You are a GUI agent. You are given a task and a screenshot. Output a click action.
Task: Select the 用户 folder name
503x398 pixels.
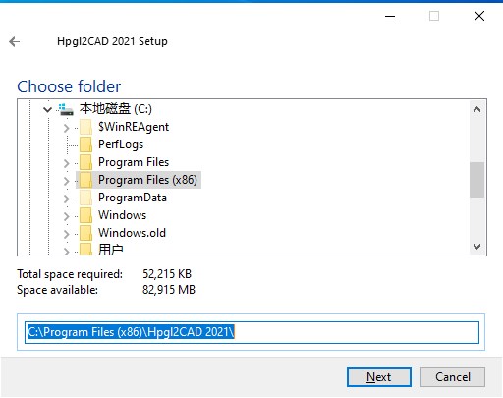pyautogui.click(x=111, y=249)
